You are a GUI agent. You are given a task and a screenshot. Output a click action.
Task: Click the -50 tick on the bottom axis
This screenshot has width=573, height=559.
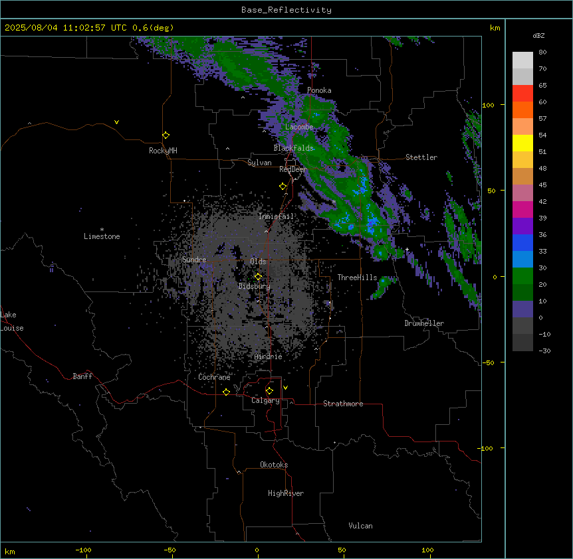(170, 550)
